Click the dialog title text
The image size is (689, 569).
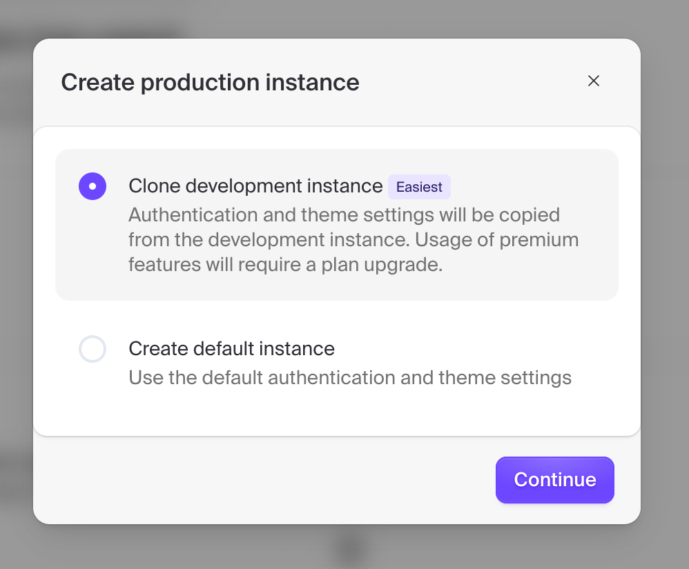[x=210, y=82]
